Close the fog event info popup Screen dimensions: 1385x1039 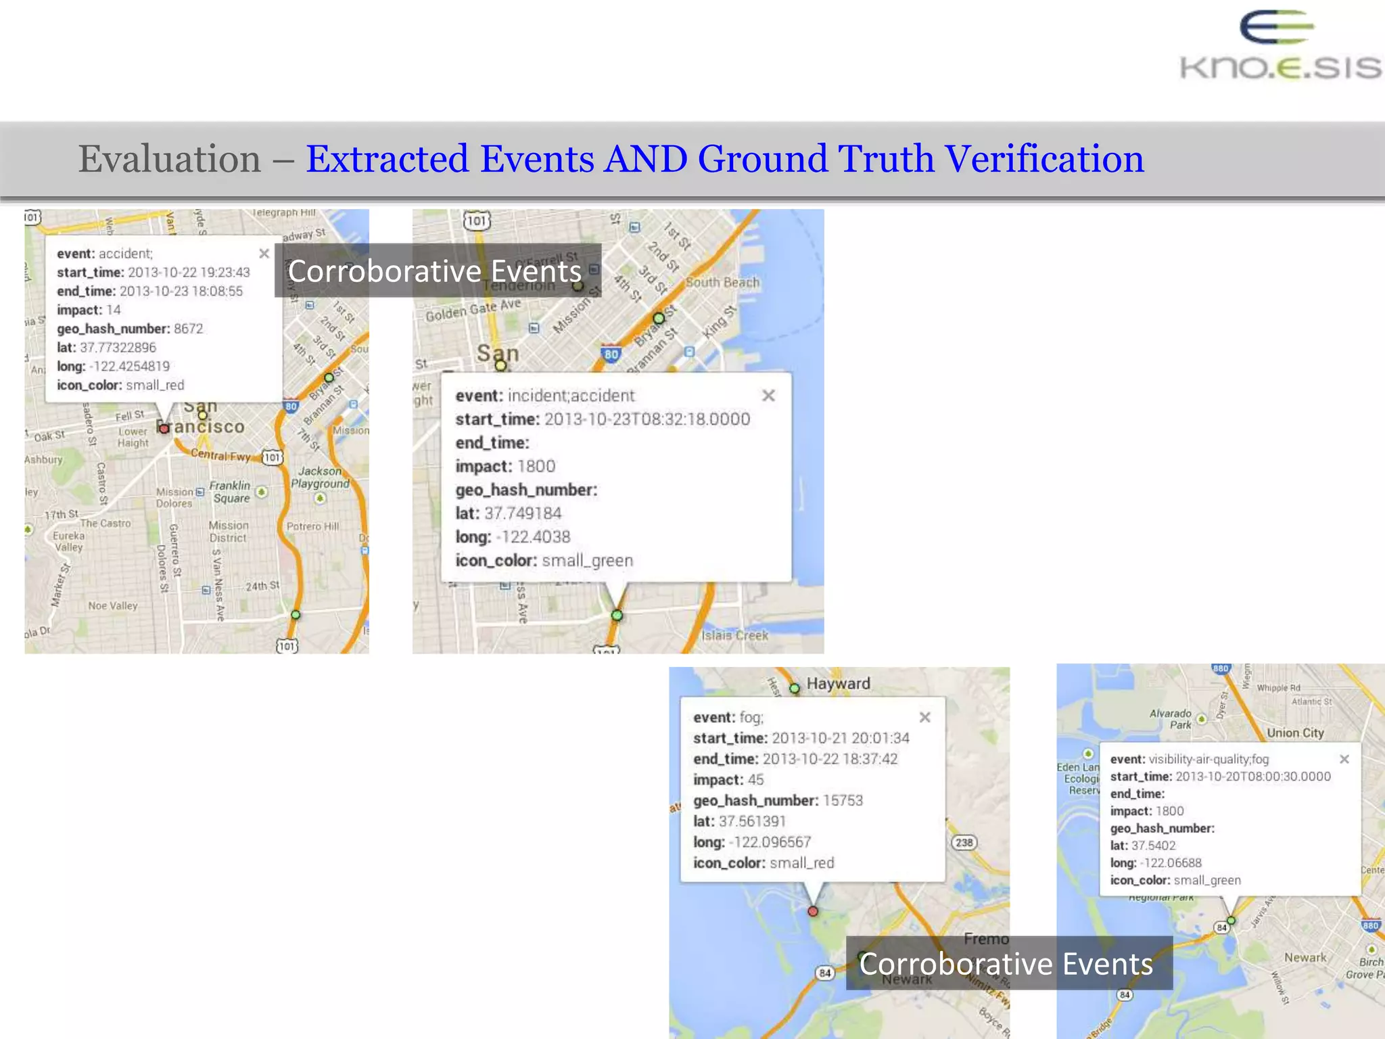coord(925,717)
